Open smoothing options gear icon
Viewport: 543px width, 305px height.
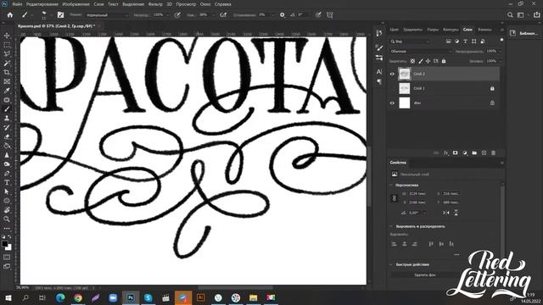tap(283, 15)
